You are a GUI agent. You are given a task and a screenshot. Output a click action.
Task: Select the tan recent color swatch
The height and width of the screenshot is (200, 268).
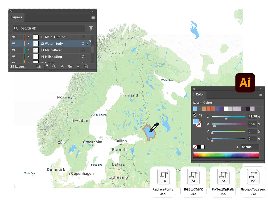pyautogui.click(x=204, y=109)
